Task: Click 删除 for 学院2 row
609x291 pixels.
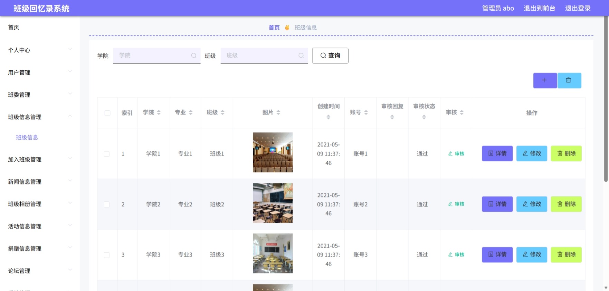Action: 566,204
